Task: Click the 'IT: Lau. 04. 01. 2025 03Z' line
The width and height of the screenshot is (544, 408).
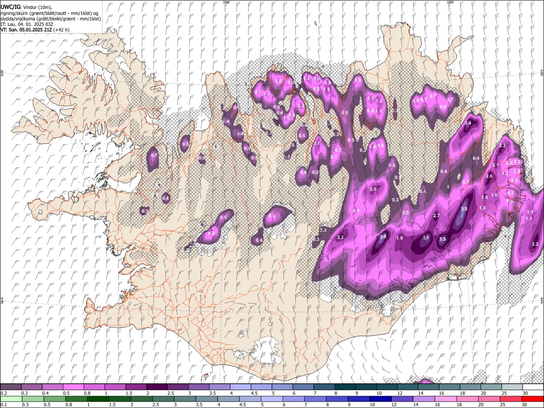Action: pyautogui.click(x=27, y=24)
